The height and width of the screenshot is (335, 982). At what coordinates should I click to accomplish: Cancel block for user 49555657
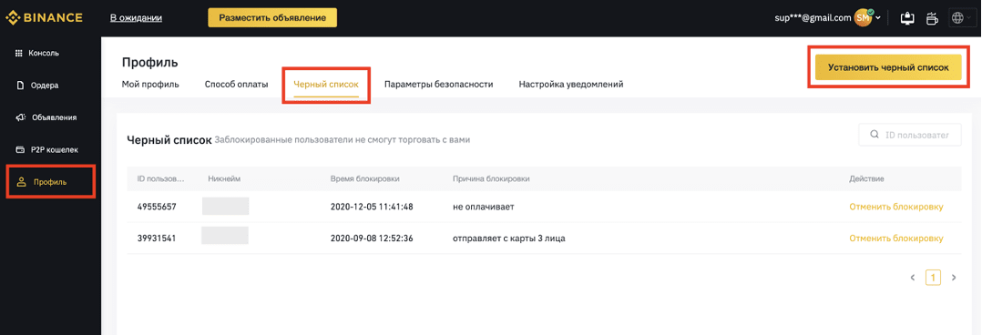click(896, 207)
